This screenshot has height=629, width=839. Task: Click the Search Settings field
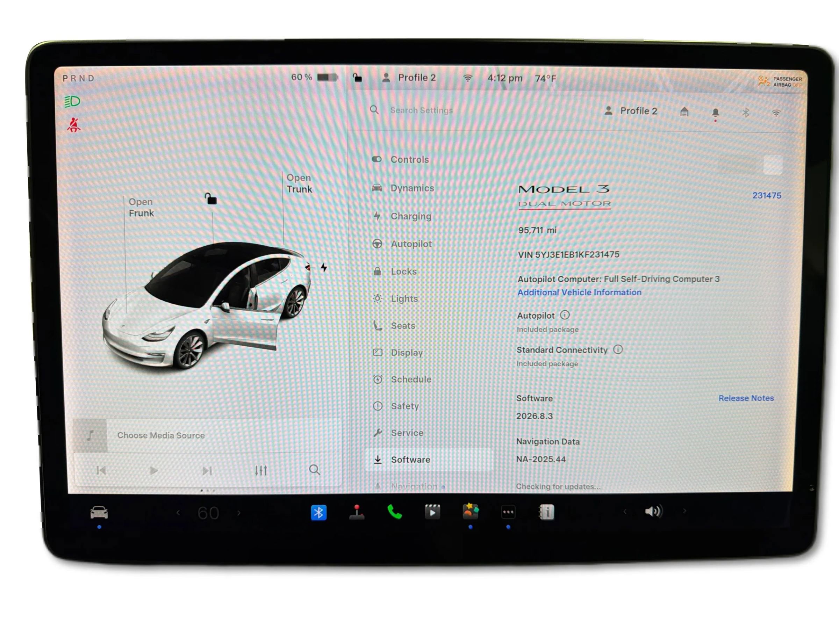pos(421,110)
